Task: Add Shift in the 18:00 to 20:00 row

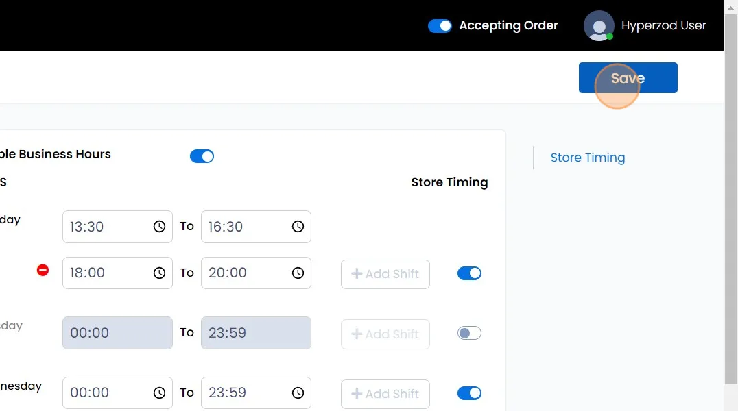Action: 385,274
